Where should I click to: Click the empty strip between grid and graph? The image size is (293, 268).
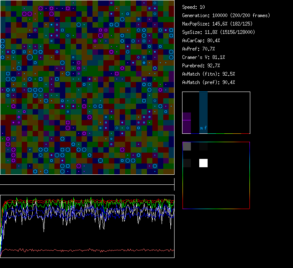[x=87, y=180]
